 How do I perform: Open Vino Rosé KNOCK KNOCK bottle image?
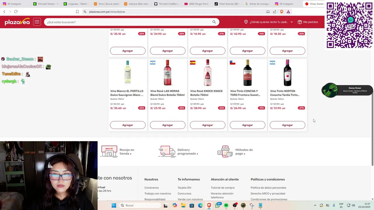pyautogui.click(x=207, y=73)
